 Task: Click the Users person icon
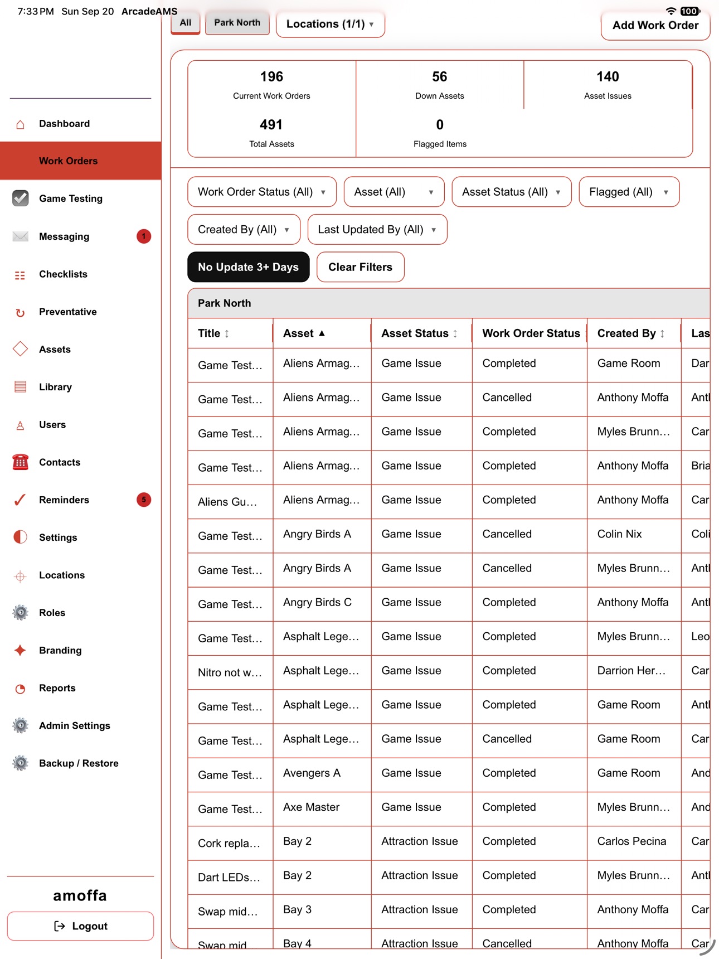click(x=20, y=425)
